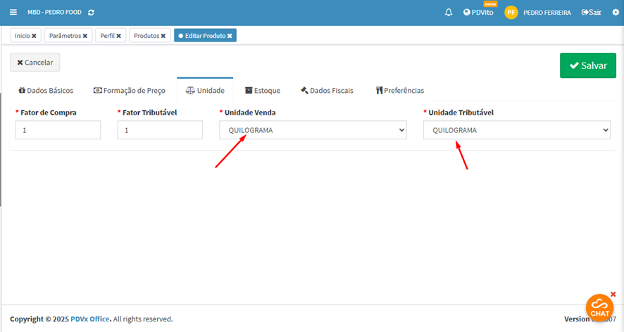Click the refresh icon beside MBD - PEDRO FOOD
Screen dimensions: 624x332
click(91, 13)
